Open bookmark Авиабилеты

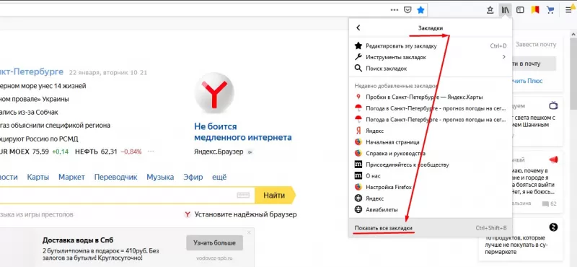point(430,209)
